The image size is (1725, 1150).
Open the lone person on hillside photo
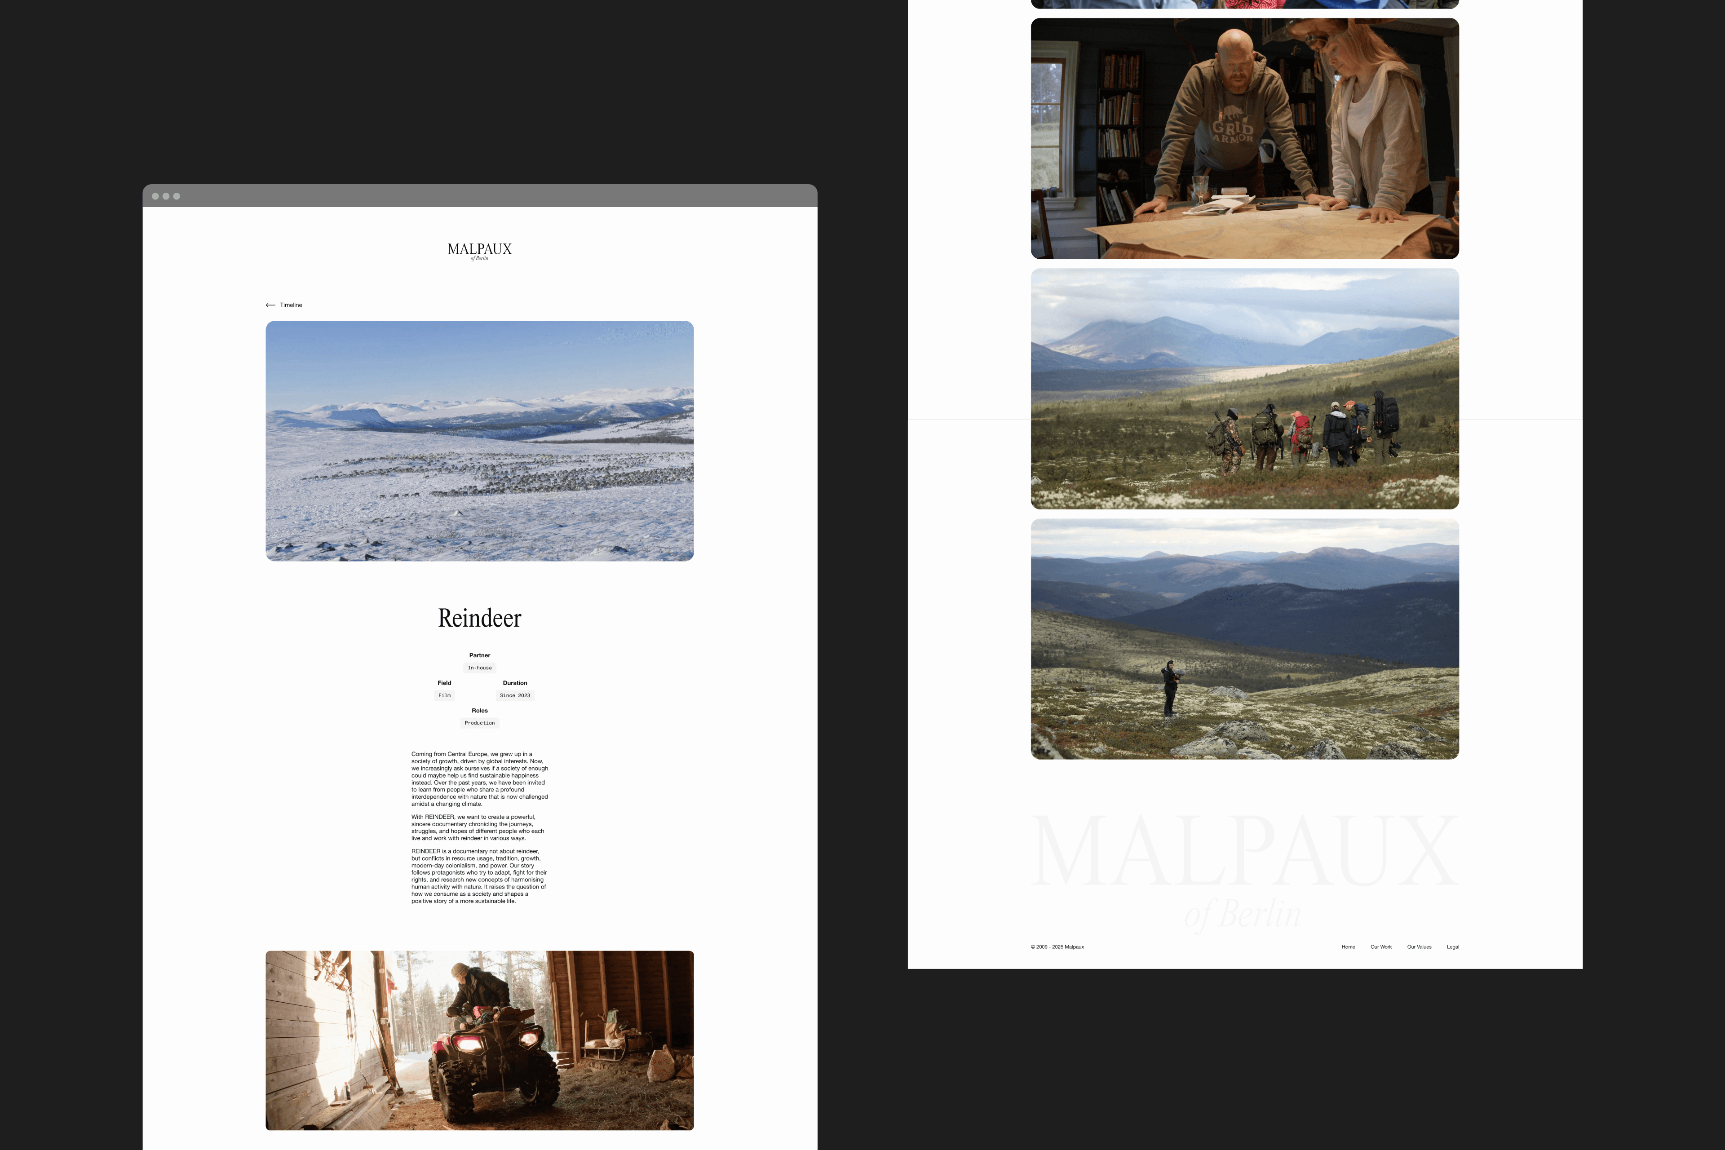point(1245,639)
